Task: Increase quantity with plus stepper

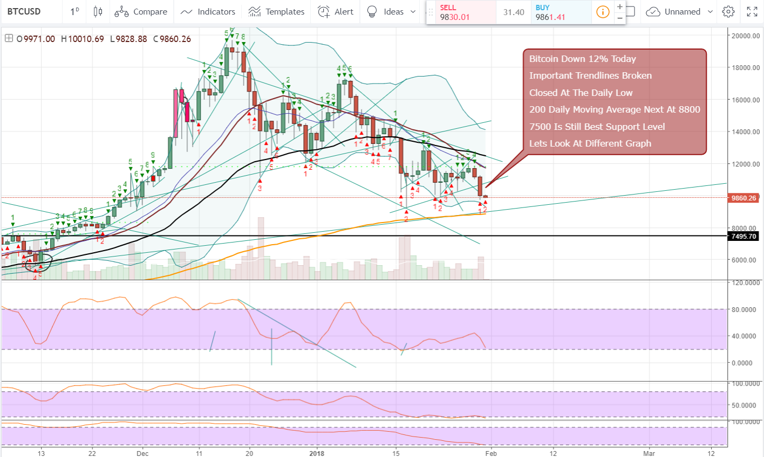Action: [x=620, y=7]
